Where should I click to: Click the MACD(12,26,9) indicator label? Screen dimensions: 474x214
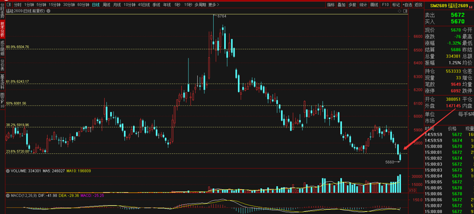click(x=24, y=196)
